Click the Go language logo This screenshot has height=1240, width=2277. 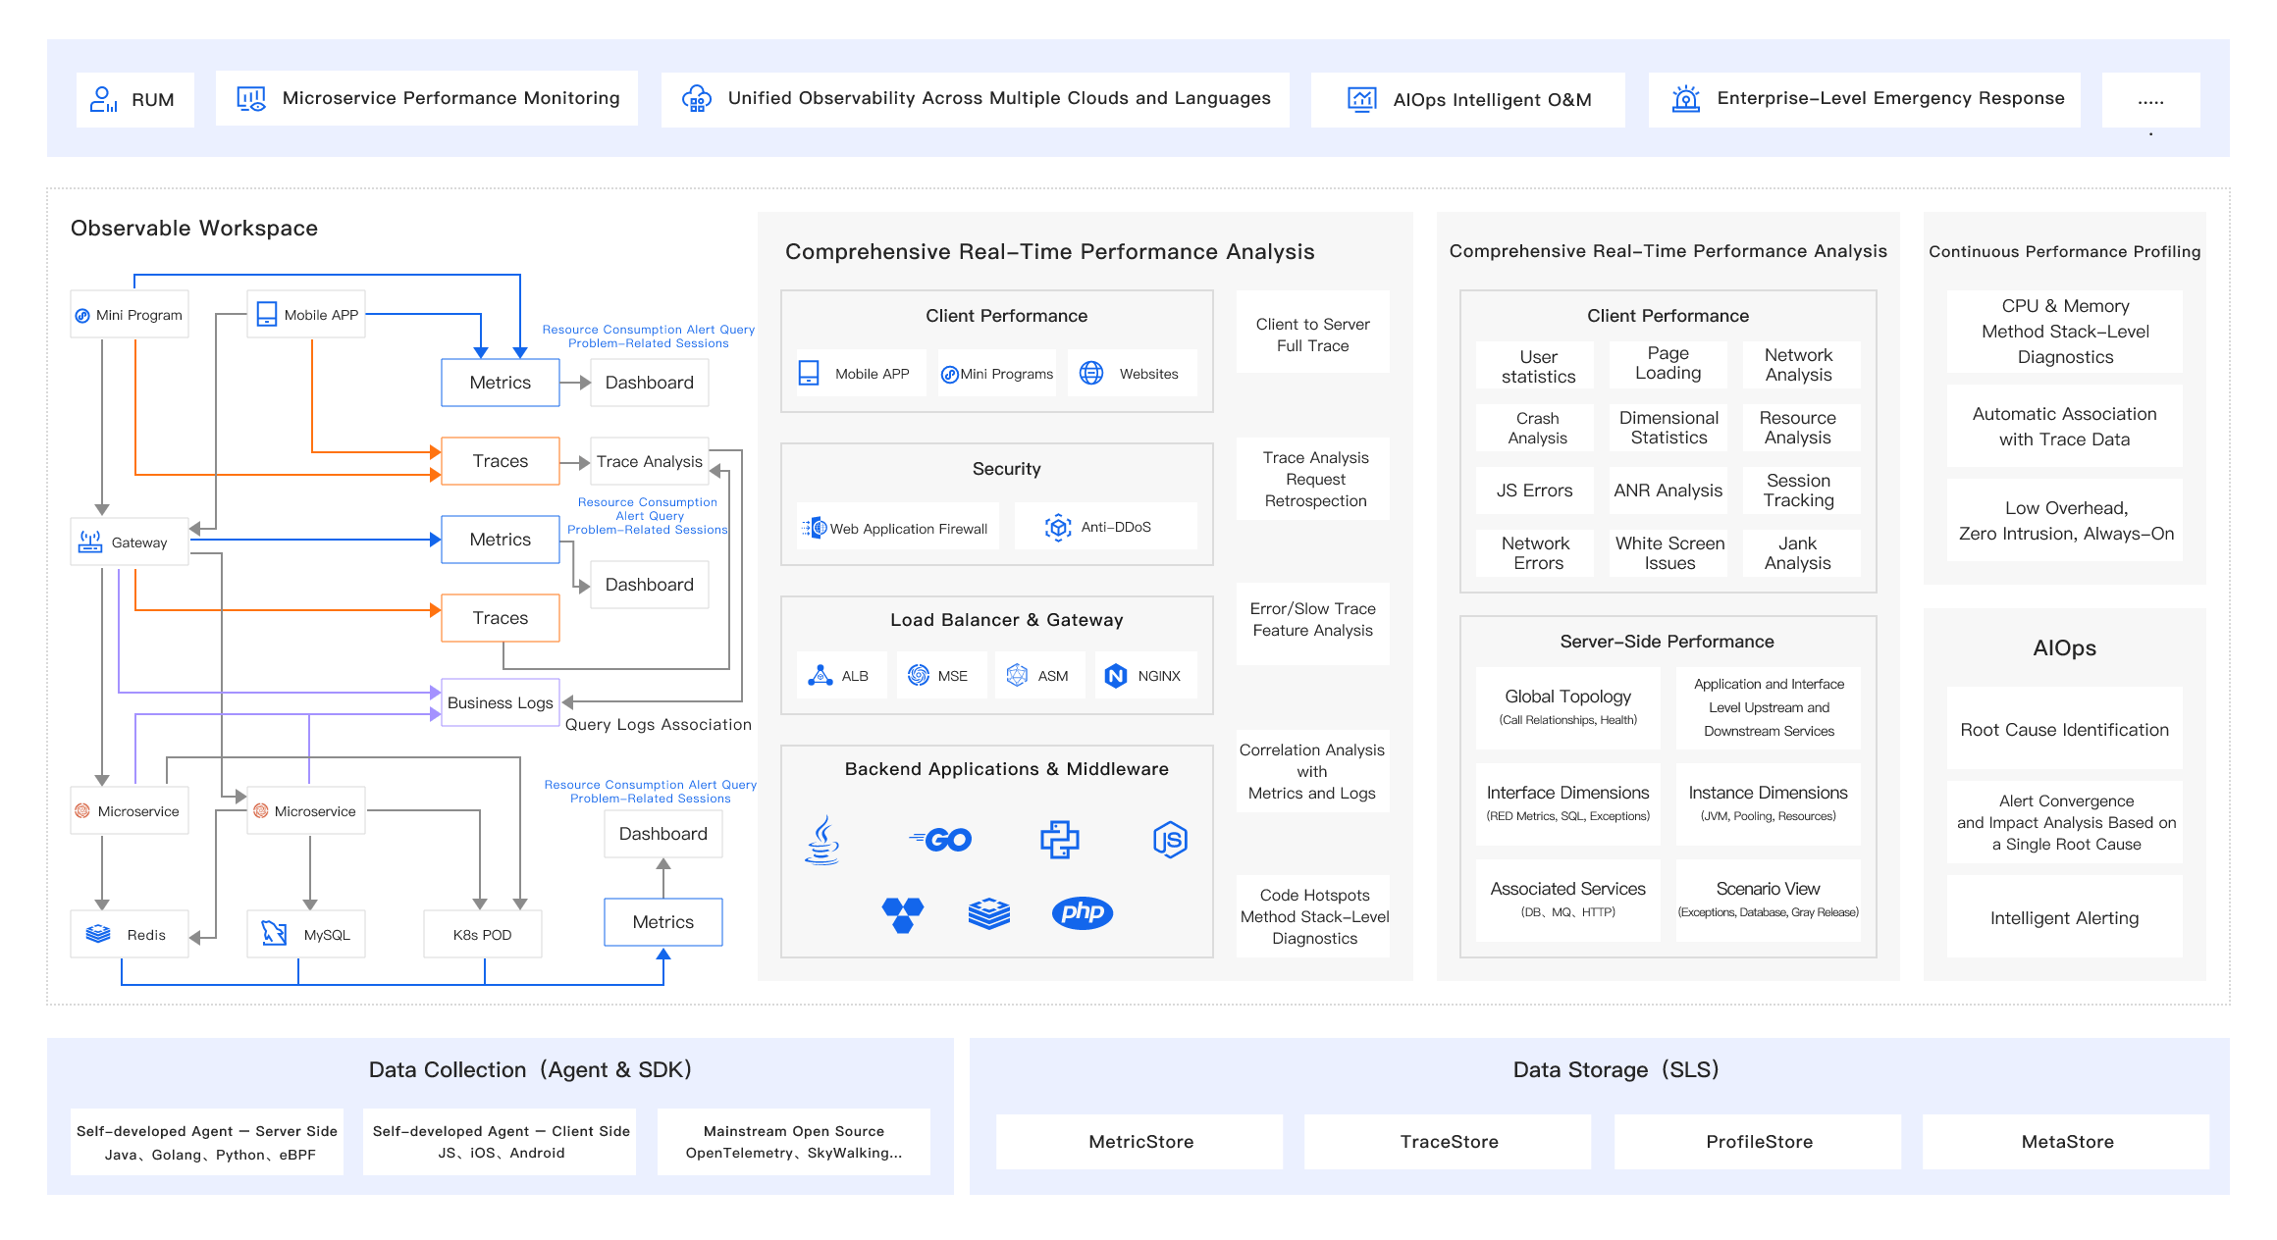point(940,840)
